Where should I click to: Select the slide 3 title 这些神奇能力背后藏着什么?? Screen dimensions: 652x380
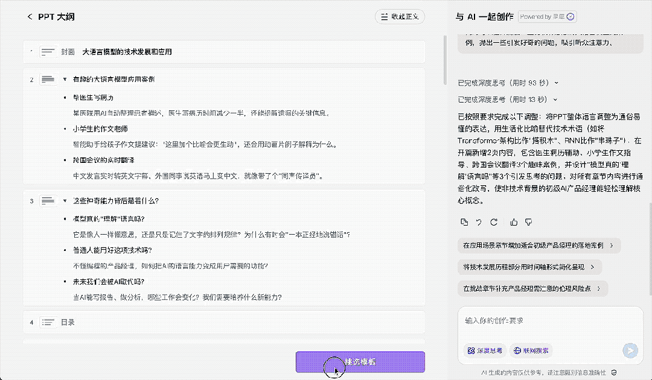click(x=115, y=201)
